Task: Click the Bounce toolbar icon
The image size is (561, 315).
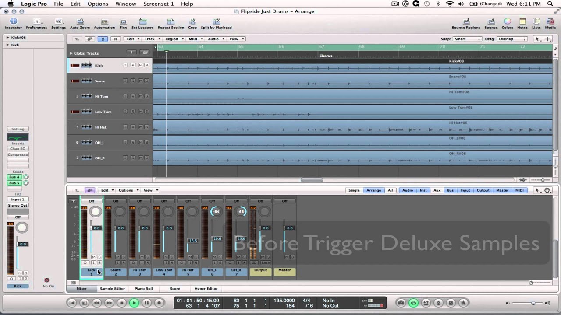Action: (491, 24)
